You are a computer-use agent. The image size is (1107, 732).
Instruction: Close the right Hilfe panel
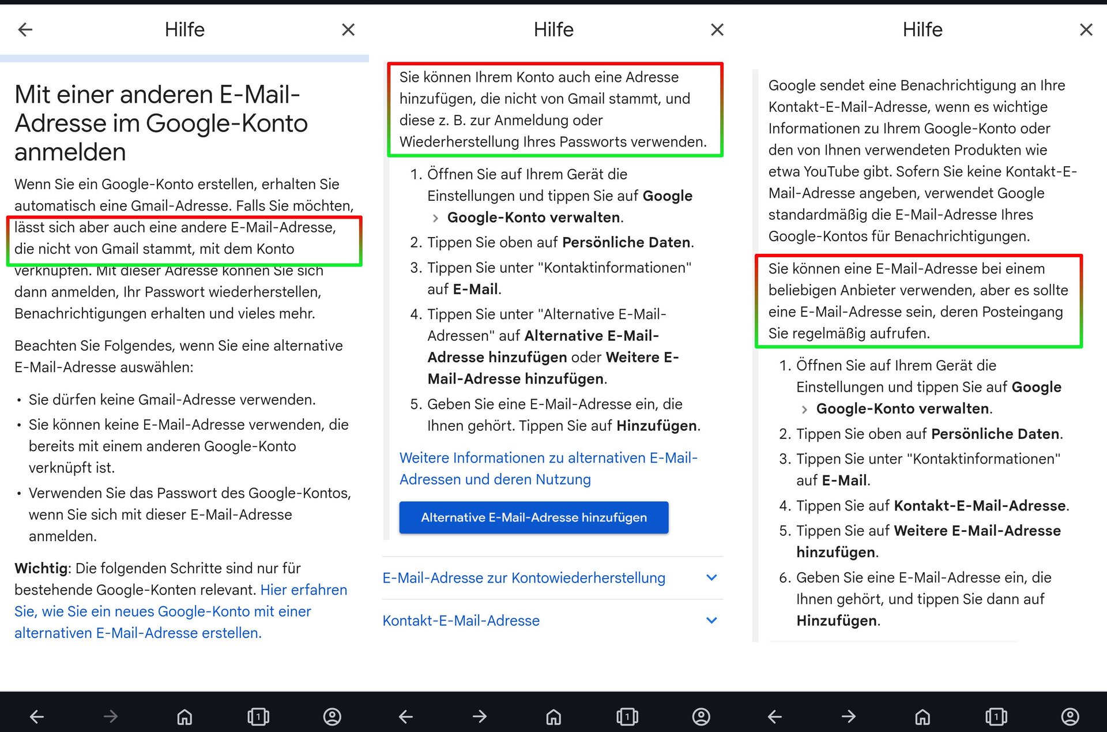tap(1086, 29)
